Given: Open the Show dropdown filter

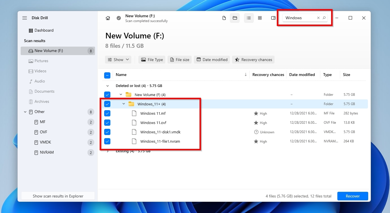Looking at the screenshot, I should point(118,60).
